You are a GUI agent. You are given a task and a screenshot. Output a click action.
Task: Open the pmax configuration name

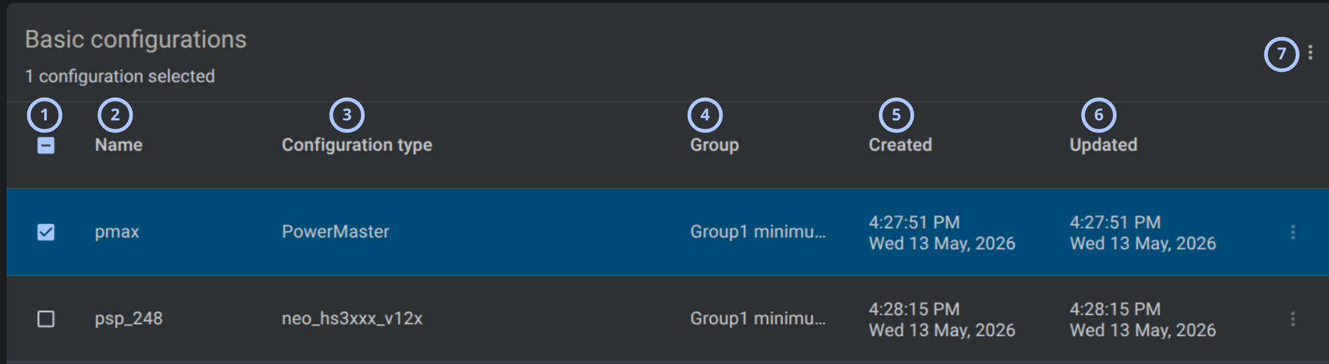[117, 232]
